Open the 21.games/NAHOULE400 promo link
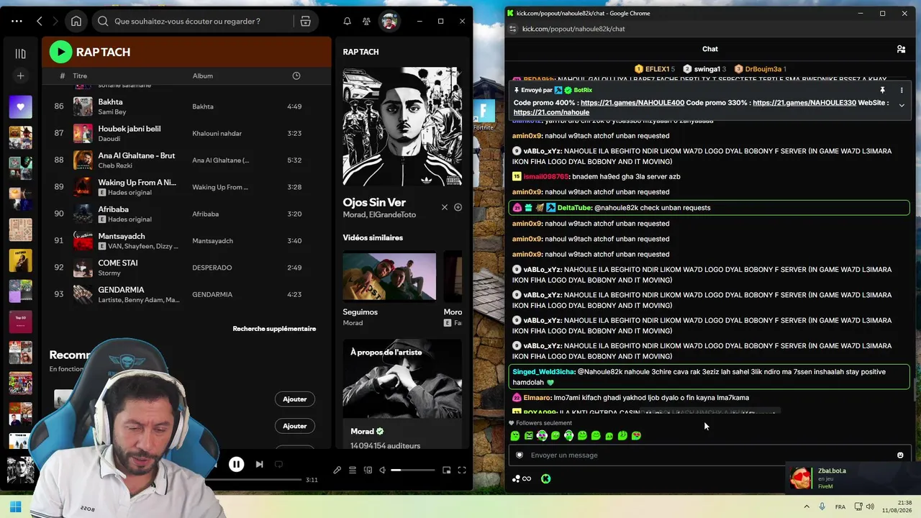Viewport: 921px width, 518px height. [632, 103]
